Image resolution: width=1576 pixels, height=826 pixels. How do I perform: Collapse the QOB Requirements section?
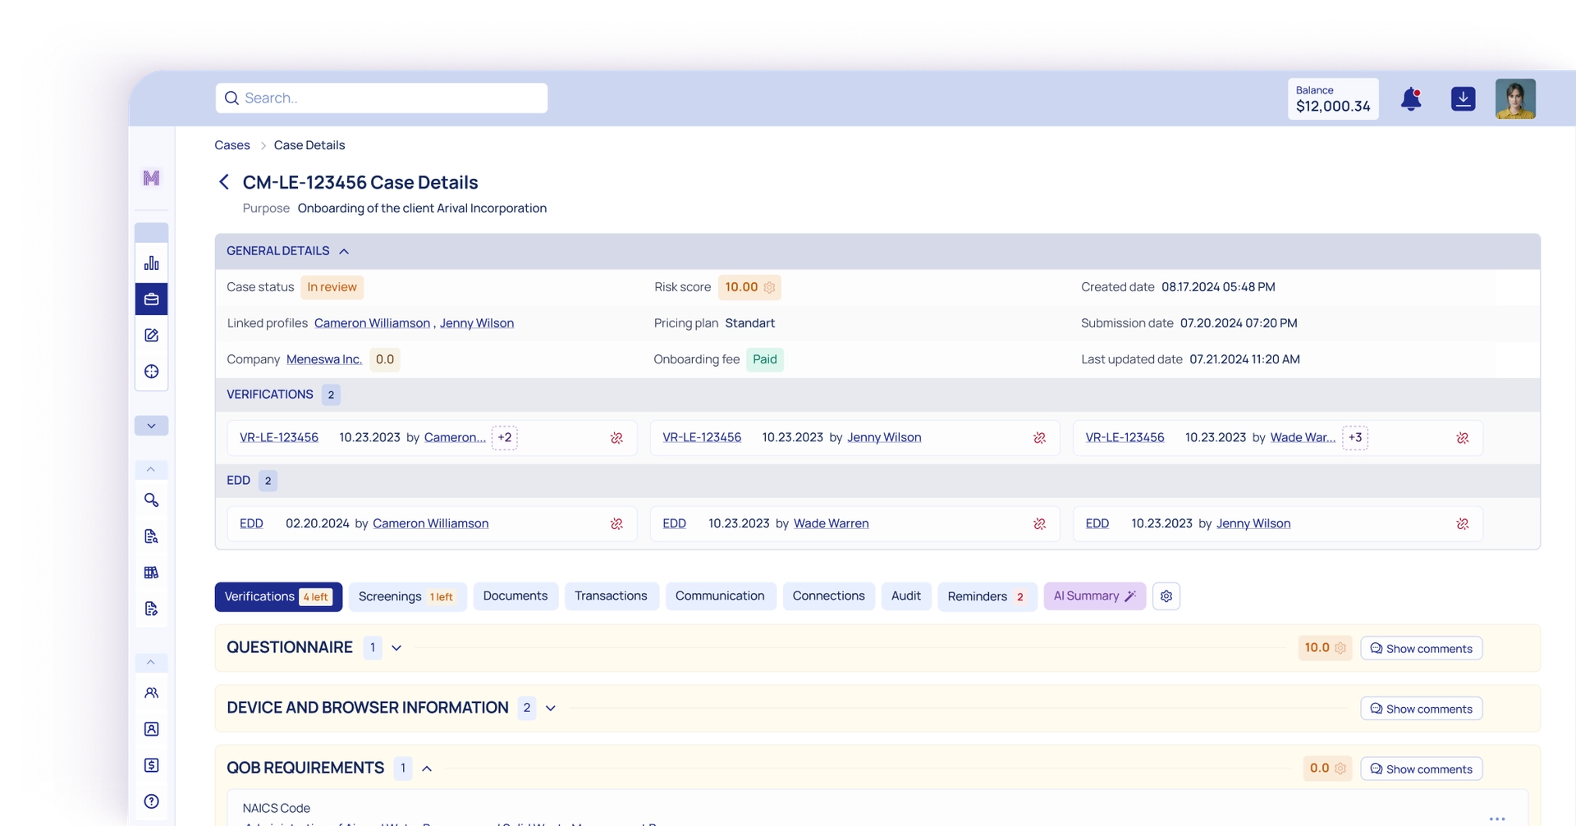pos(427,769)
